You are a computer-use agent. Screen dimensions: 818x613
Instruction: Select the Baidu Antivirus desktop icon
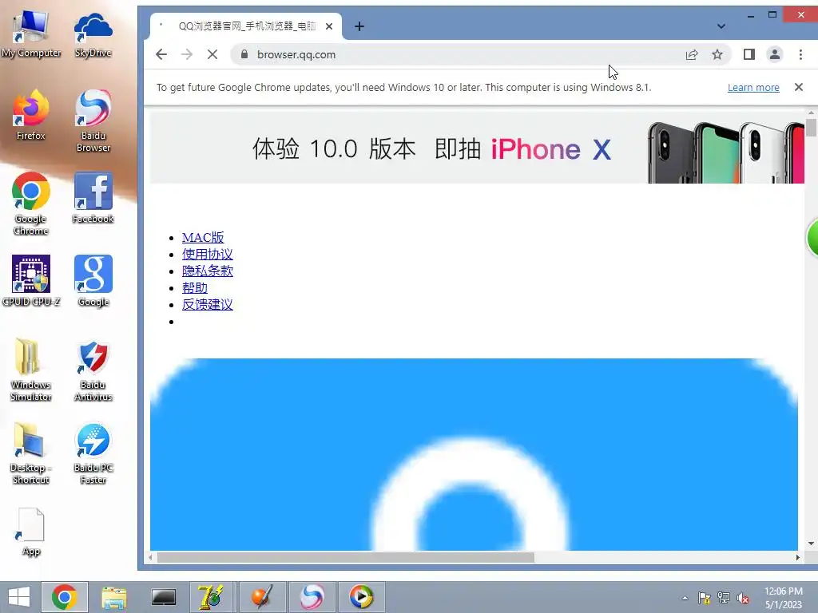click(x=93, y=370)
